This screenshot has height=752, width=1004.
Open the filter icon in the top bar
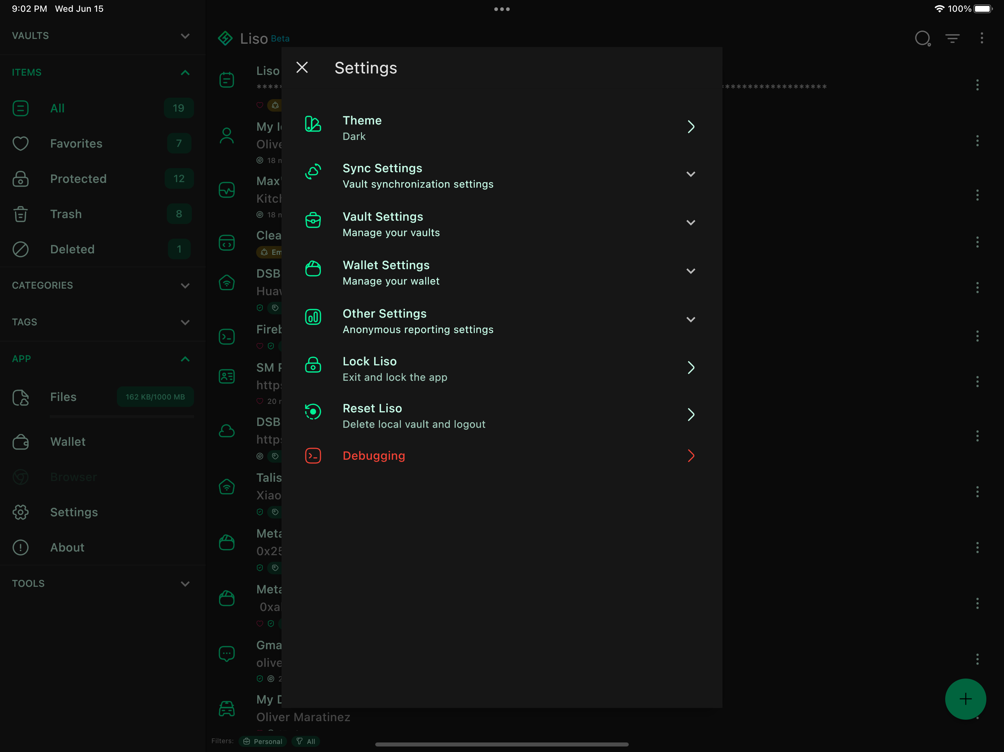(x=952, y=39)
